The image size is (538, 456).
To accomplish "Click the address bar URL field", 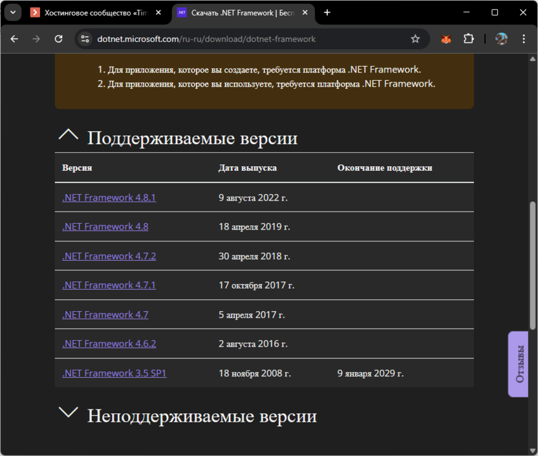I will (246, 39).
